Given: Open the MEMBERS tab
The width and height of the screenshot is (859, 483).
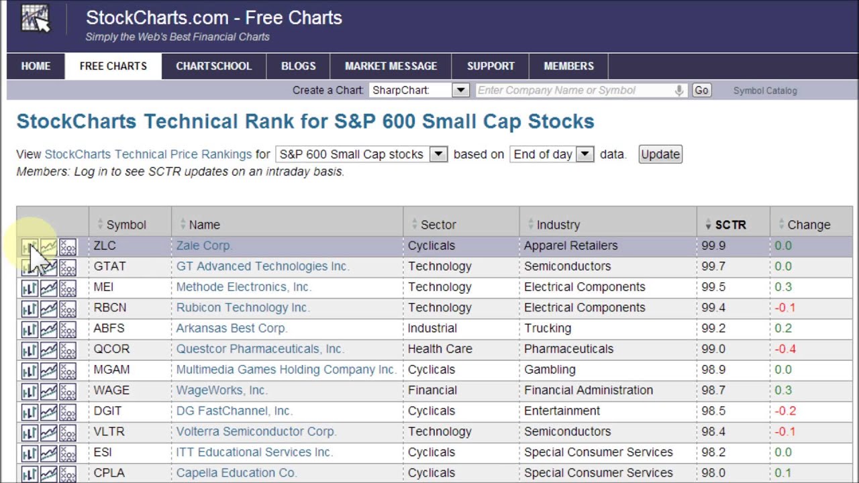Looking at the screenshot, I should [568, 66].
